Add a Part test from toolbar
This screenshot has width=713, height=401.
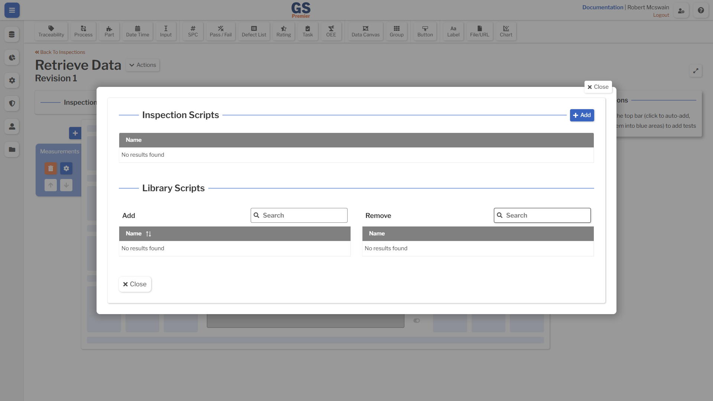(x=109, y=31)
